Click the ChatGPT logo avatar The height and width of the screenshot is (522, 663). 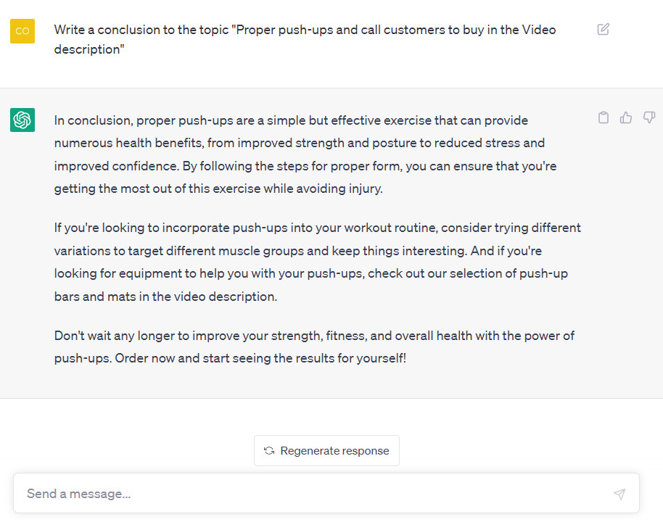[22, 120]
